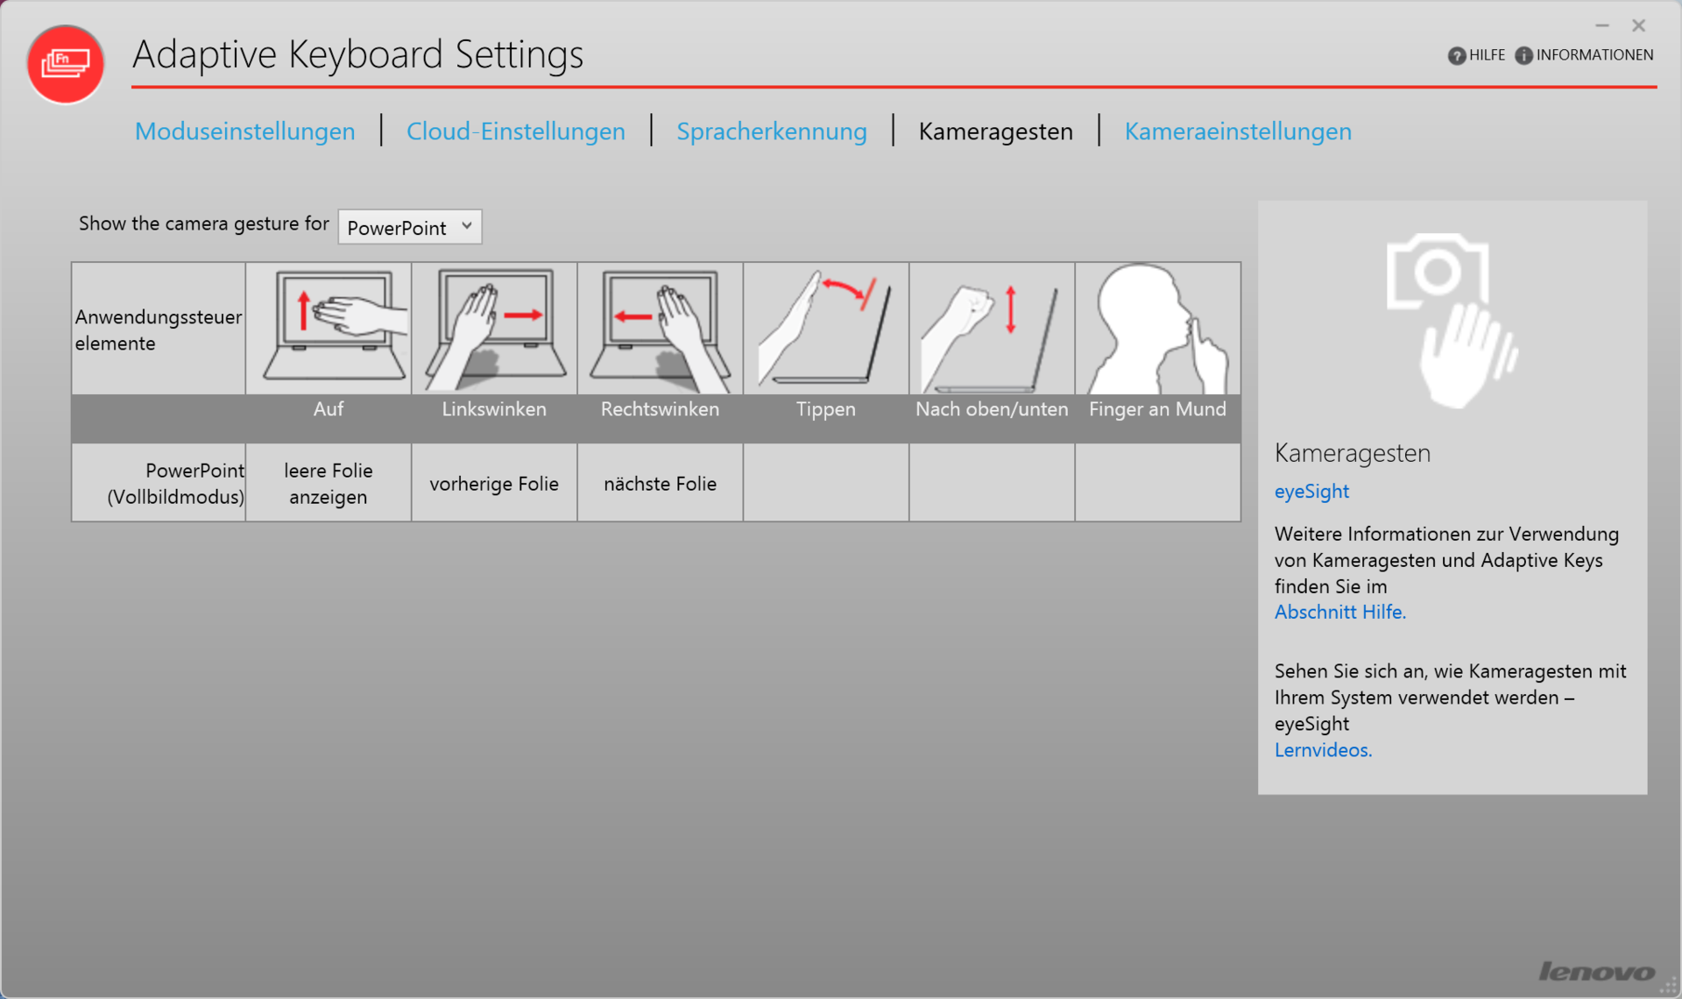Select the Linkswinken gesture illustration
1682x999 pixels.
click(x=494, y=328)
